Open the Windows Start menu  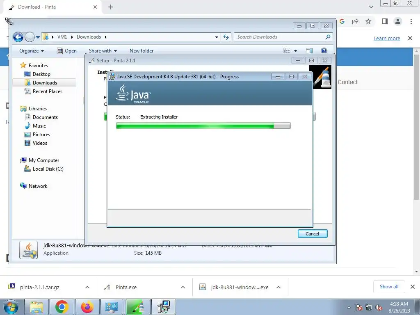(x=11, y=307)
